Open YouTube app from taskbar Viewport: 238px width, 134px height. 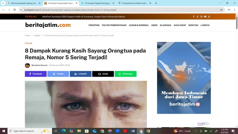coord(125,131)
